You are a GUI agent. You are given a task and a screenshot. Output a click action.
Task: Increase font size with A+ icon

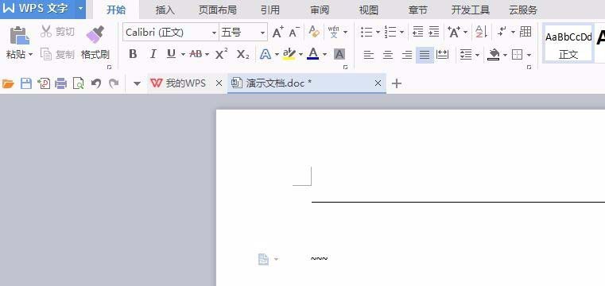tap(277, 32)
